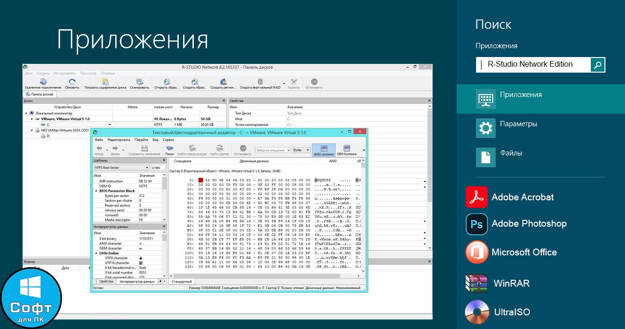Collapse the Локальный компьютер tree node

[25, 113]
